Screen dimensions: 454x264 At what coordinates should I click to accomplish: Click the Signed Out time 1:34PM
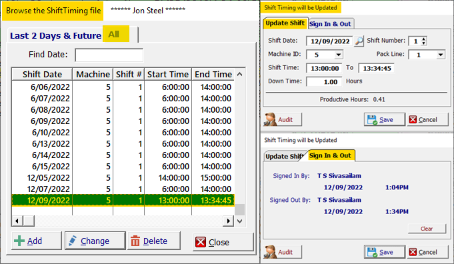pyautogui.click(x=397, y=211)
